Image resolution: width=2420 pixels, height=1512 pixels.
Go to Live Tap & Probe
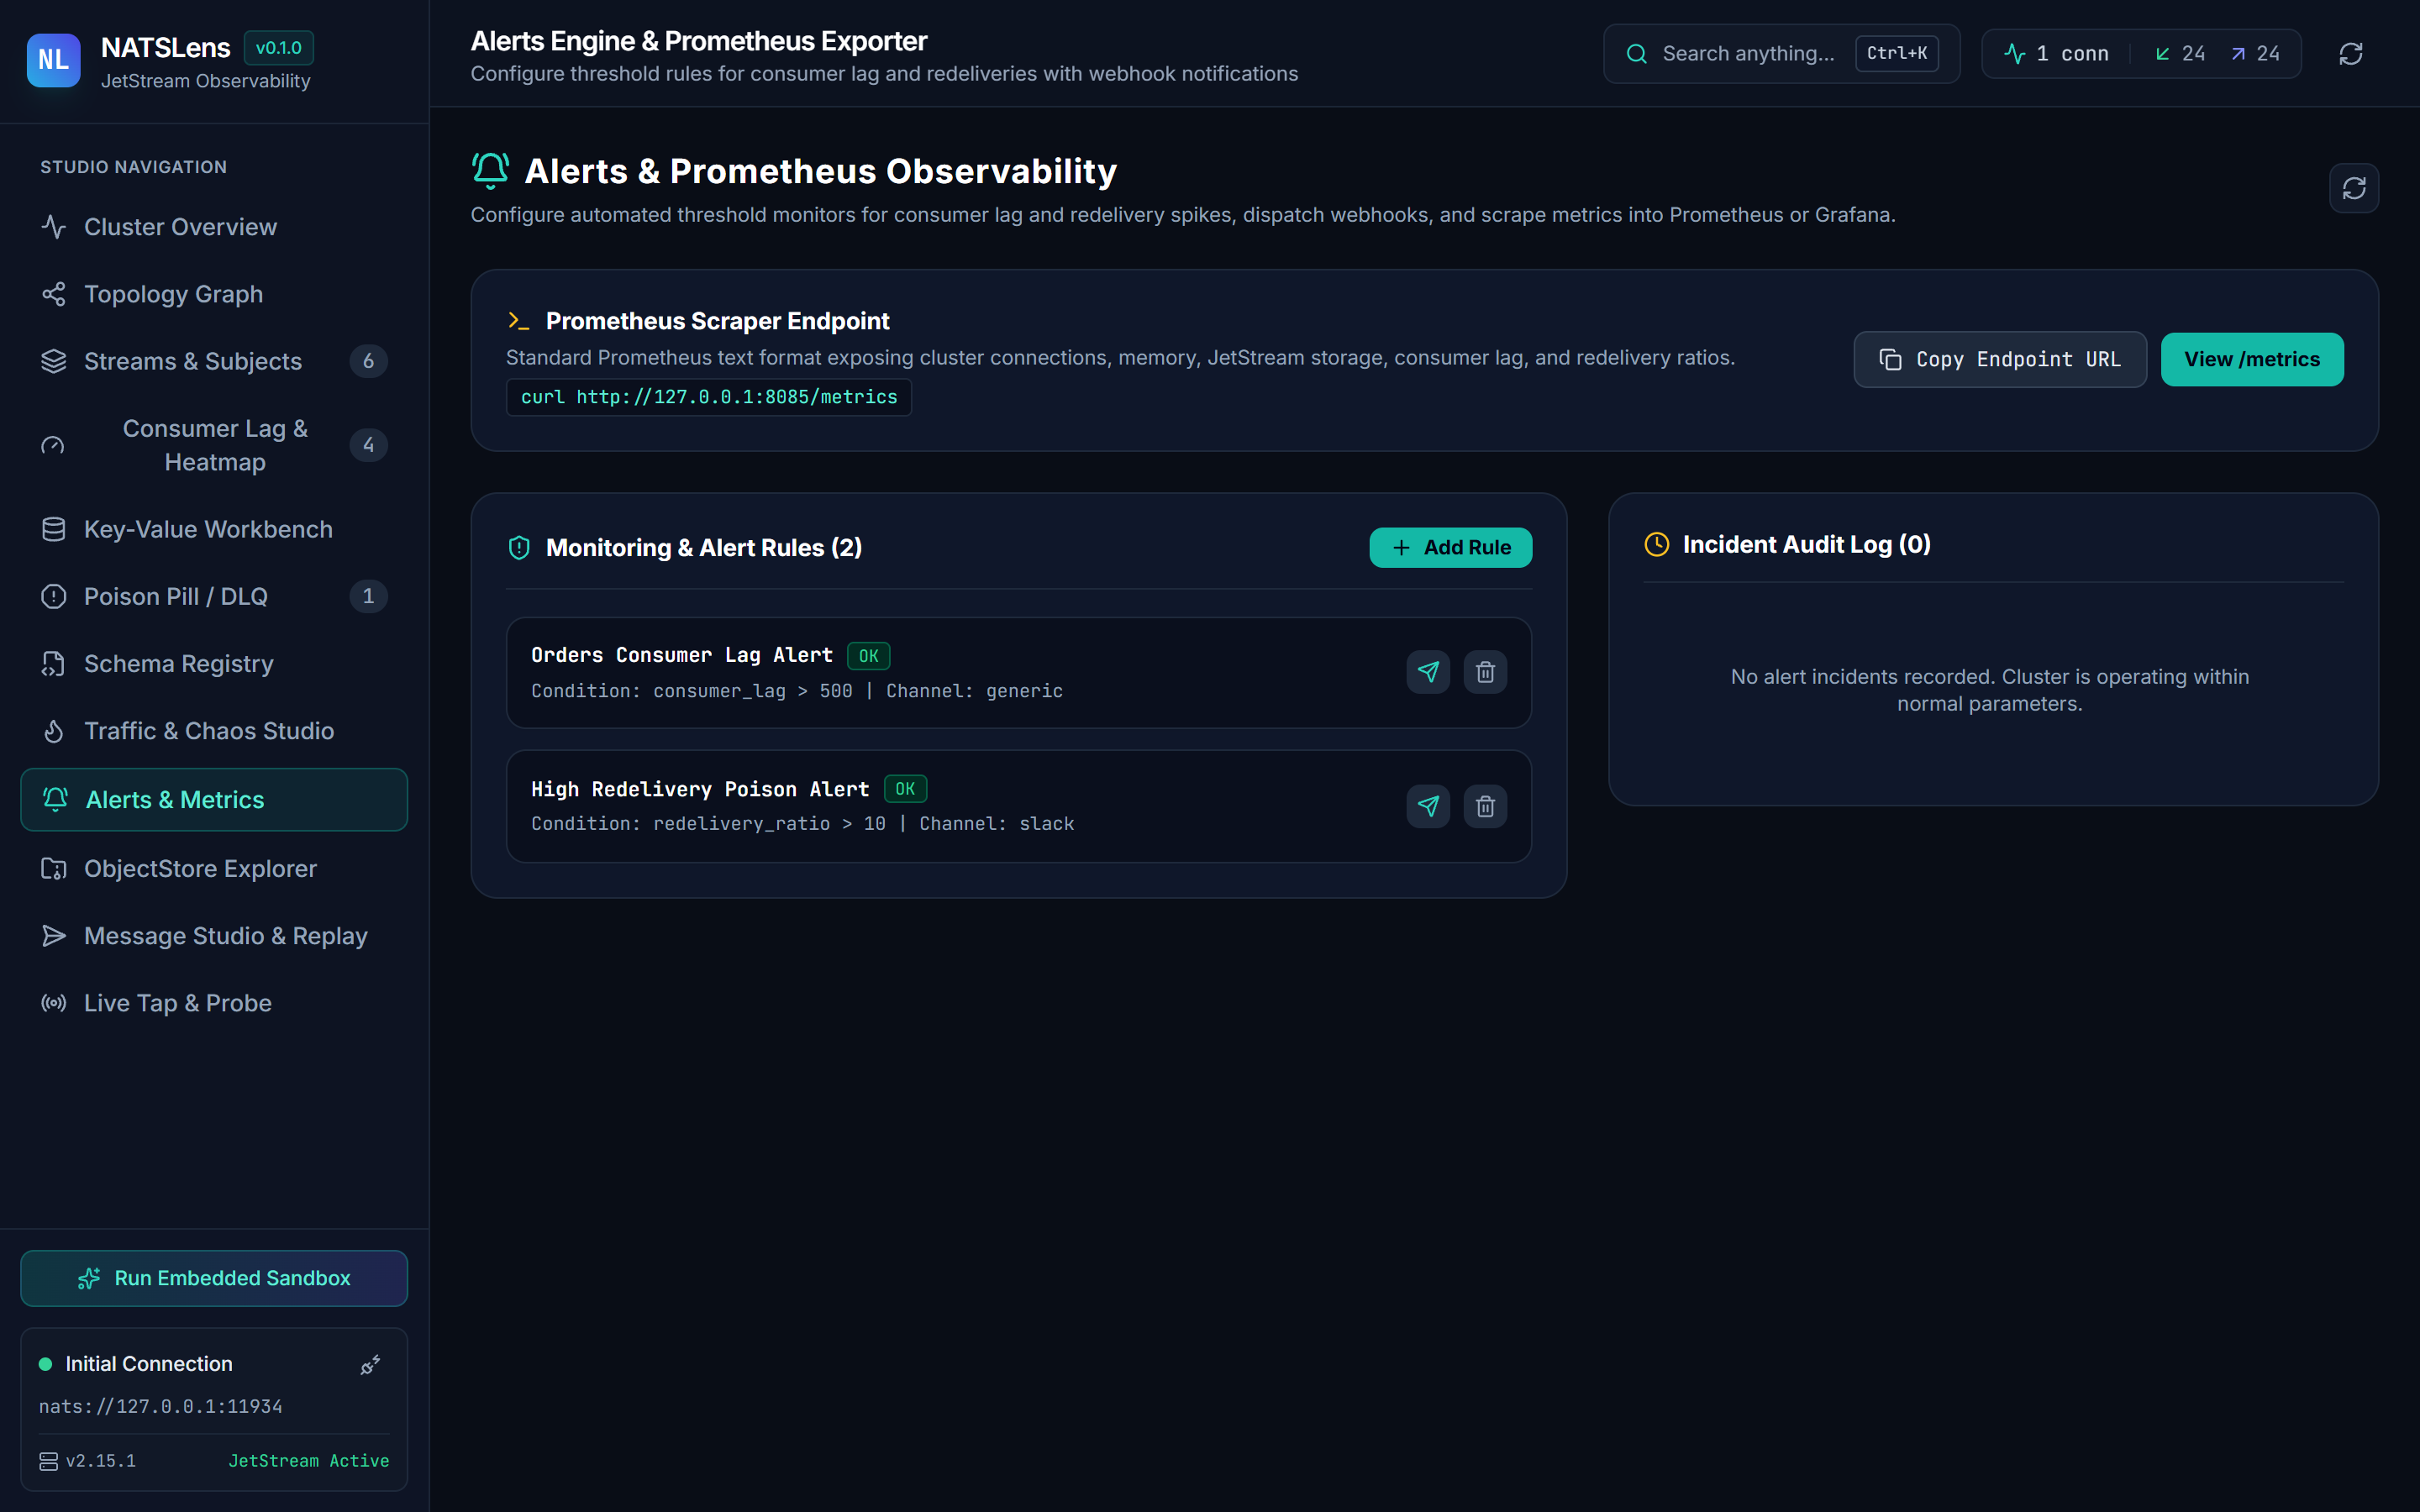coord(214,1003)
